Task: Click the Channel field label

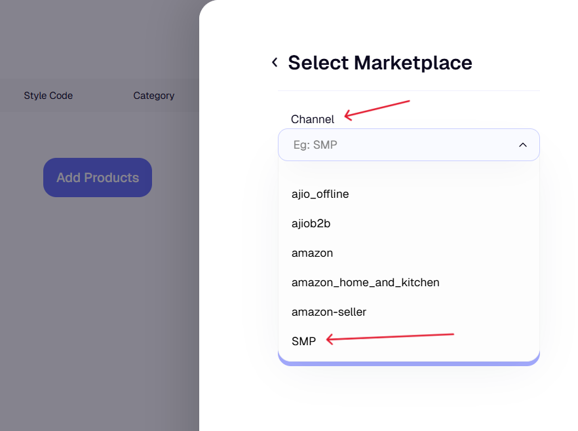Action: click(x=313, y=119)
